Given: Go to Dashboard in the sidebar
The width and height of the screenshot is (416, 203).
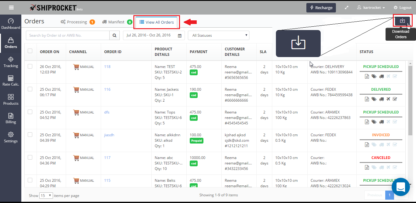Looking at the screenshot, I should click(11, 24).
